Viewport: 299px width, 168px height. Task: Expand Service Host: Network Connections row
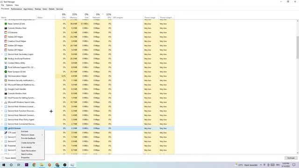point(2,115)
